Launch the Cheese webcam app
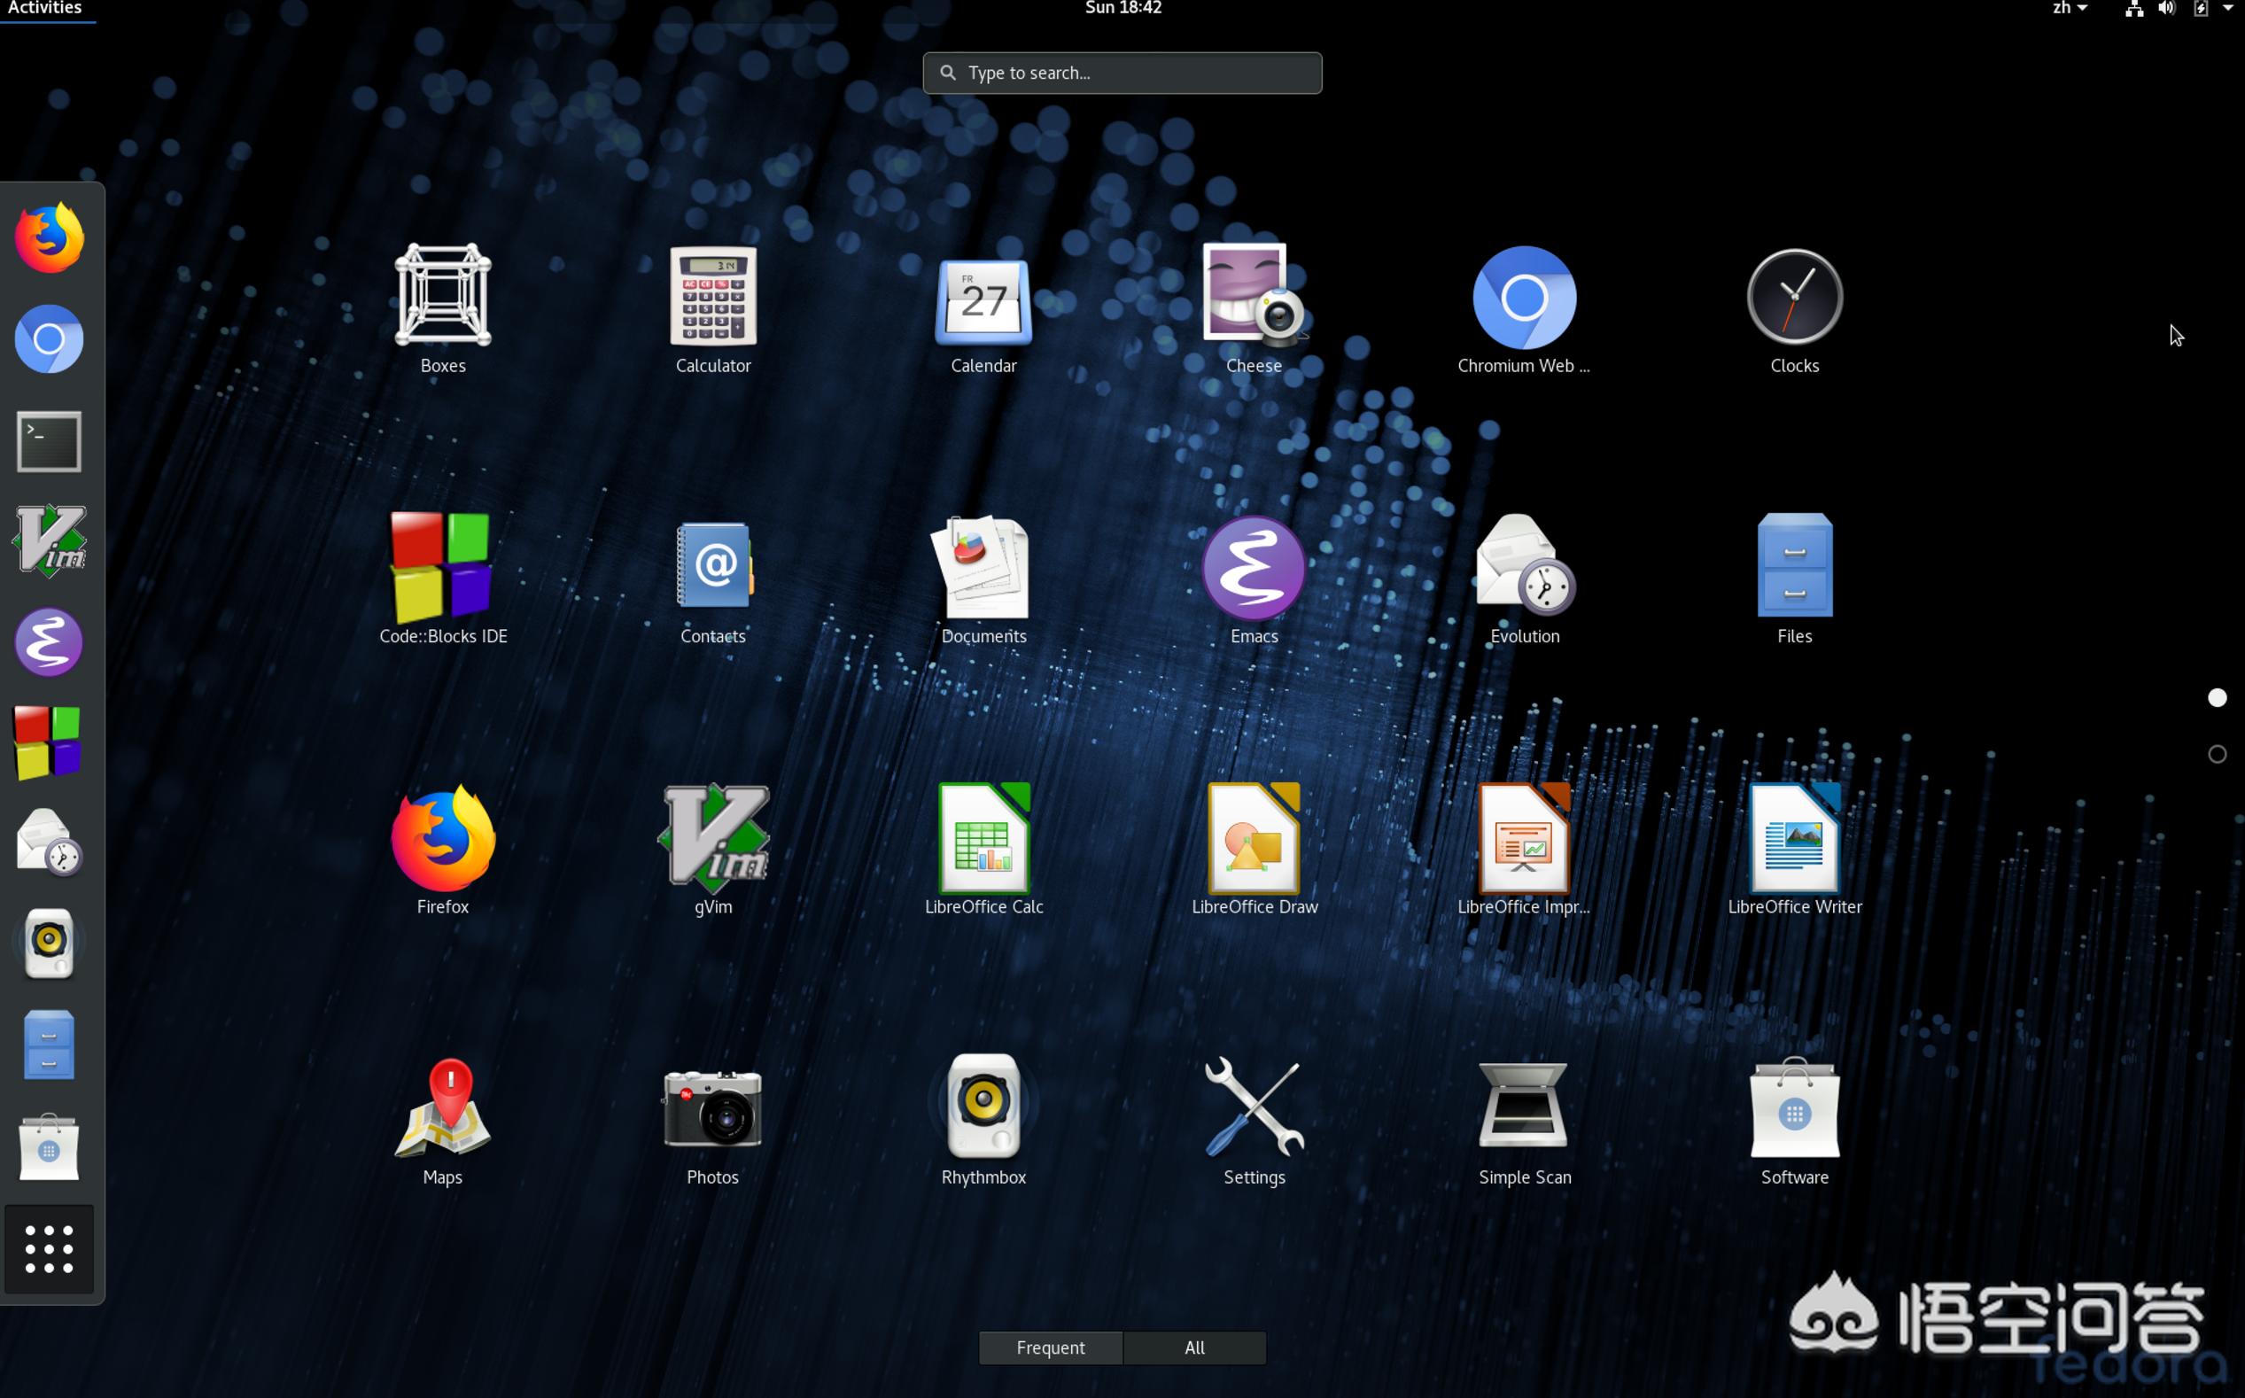Viewport: 2245px width, 1398px height. pos(1254,308)
